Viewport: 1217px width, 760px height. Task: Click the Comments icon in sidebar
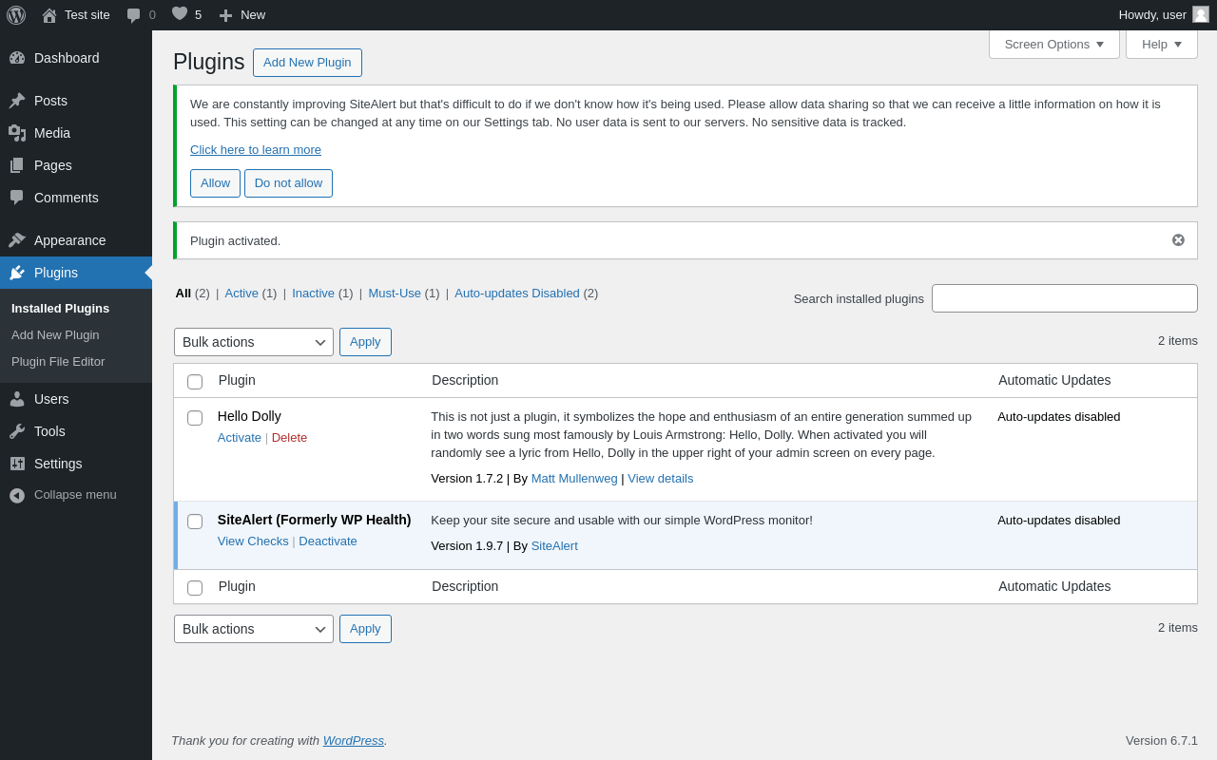click(x=17, y=198)
